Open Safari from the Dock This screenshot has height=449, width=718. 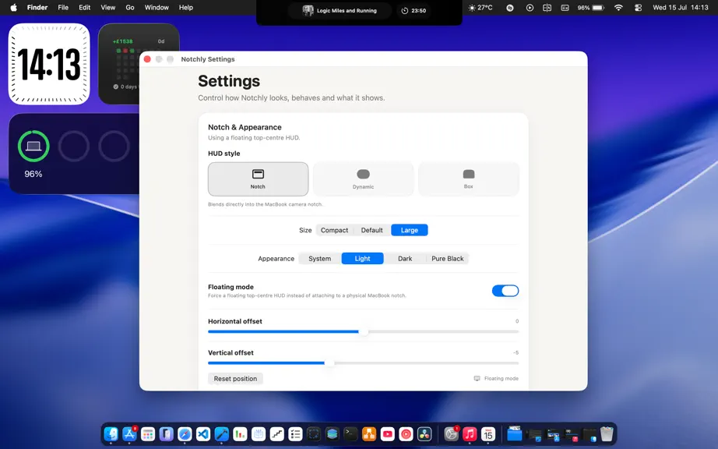coord(185,433)
